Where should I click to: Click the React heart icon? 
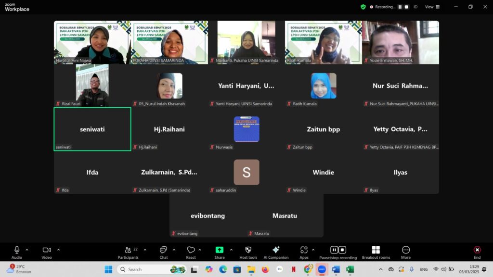(x=191, y=250)
